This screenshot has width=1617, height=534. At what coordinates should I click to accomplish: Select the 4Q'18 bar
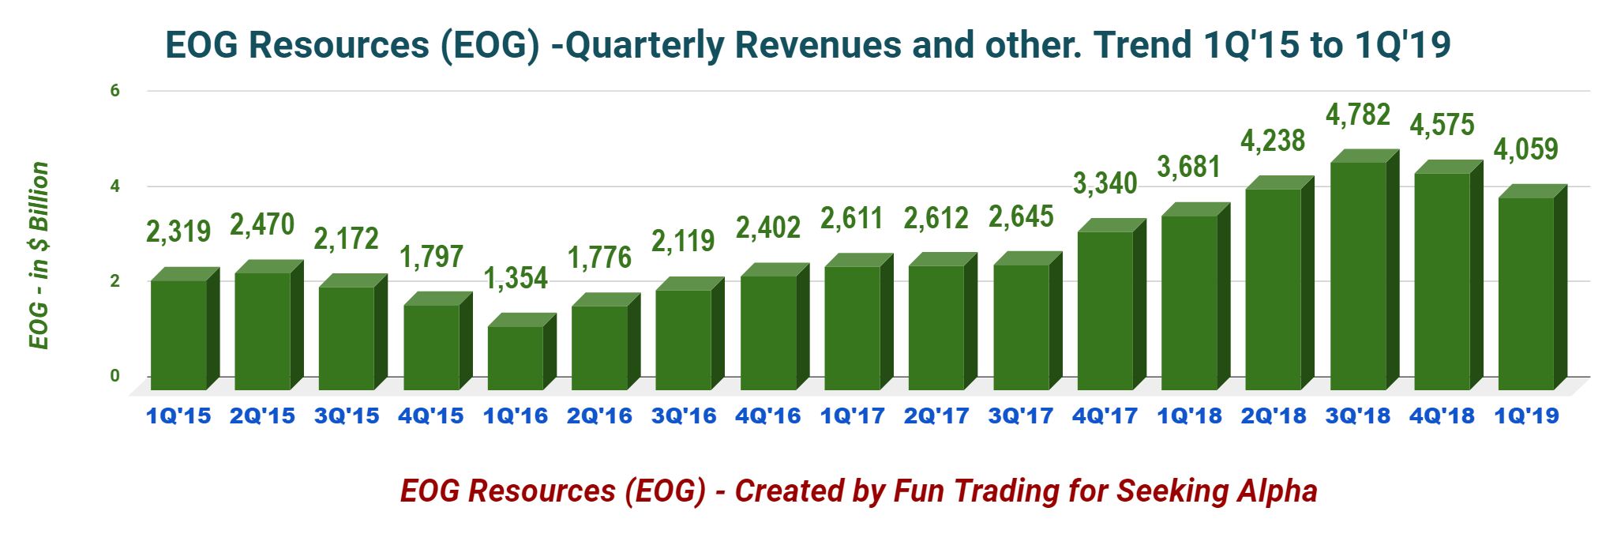click(1448, 275)
